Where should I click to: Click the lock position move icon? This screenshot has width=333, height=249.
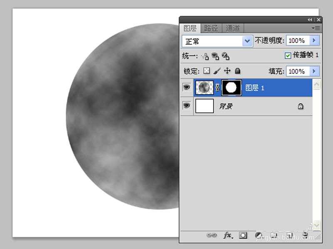pyautogui.click(x=227, y=71)
